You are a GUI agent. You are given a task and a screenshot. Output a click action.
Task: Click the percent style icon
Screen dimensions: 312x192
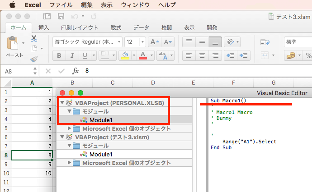coord(308,55)
